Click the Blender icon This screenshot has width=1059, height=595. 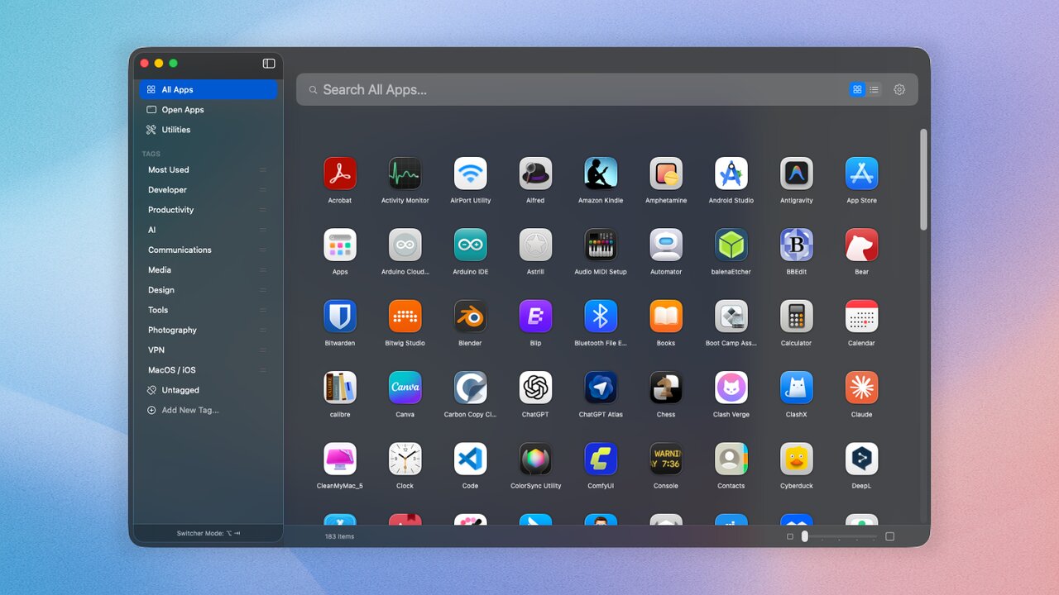click(x=471, y=317)
